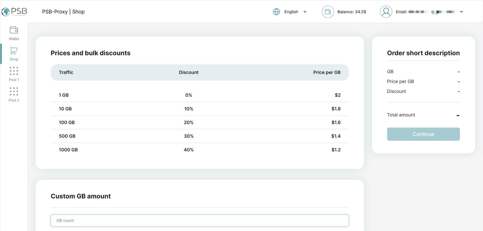
Task: Select the Shop cart icon
Action: coord(14,51)
